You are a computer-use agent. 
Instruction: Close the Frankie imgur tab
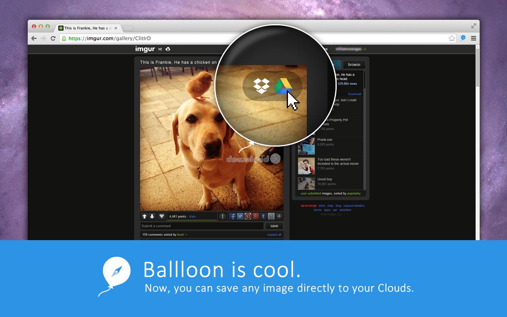(x=116, y=28)
